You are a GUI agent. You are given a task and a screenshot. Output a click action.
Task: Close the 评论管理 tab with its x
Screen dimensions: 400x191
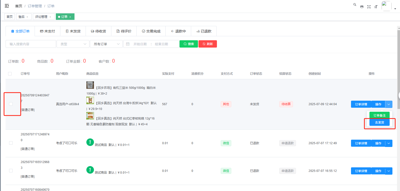[x=50, y=17]
